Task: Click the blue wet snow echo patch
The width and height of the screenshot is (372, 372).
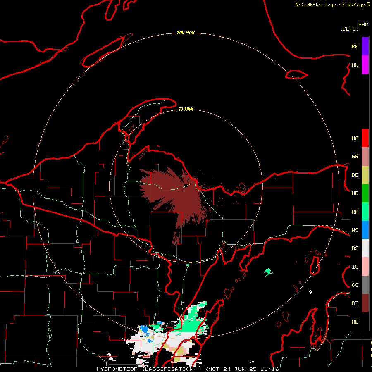Action: click(144, 329)
